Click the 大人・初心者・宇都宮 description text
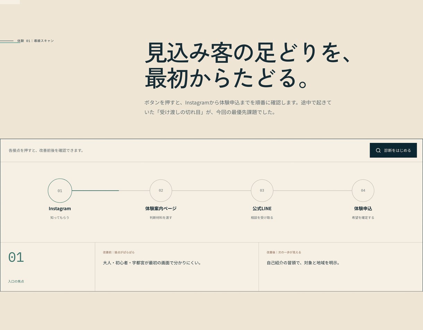This screenshot has width=423, height=330. (152, 263)
